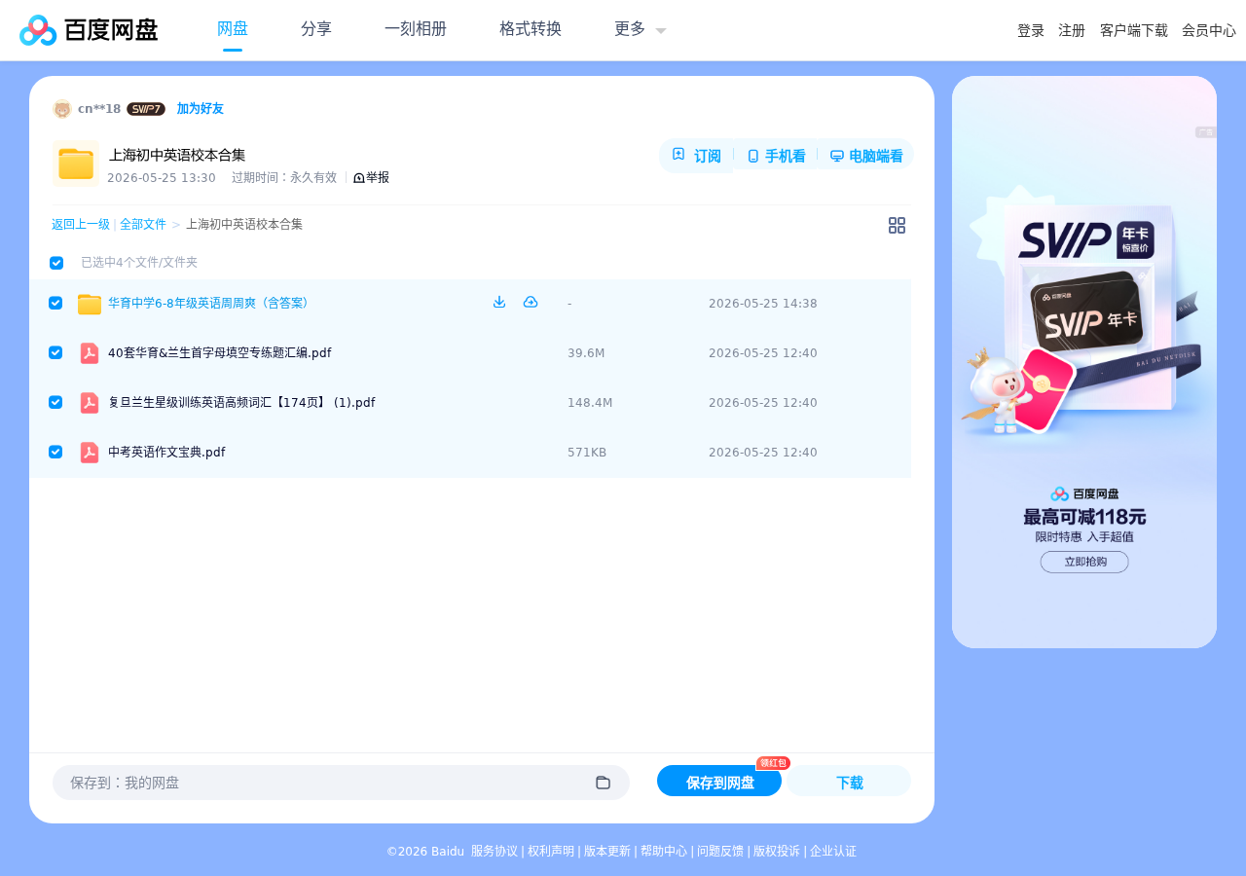Click the 148.4M file size cell

pos(590,403)
